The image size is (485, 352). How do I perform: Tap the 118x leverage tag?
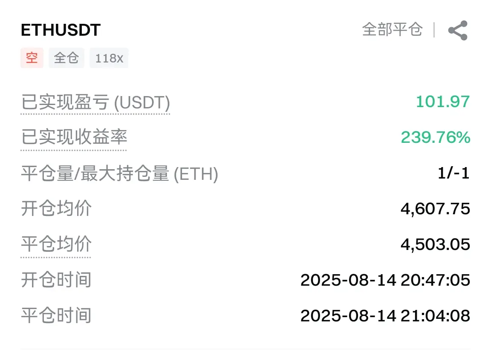pos(109,58)
